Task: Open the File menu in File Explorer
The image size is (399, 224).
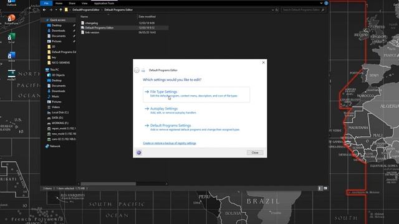Action: [x=46, y=3]
